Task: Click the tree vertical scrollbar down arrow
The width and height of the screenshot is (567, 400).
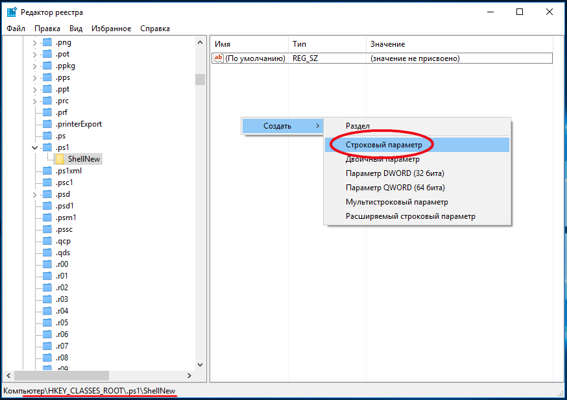Action: [200, 364]
